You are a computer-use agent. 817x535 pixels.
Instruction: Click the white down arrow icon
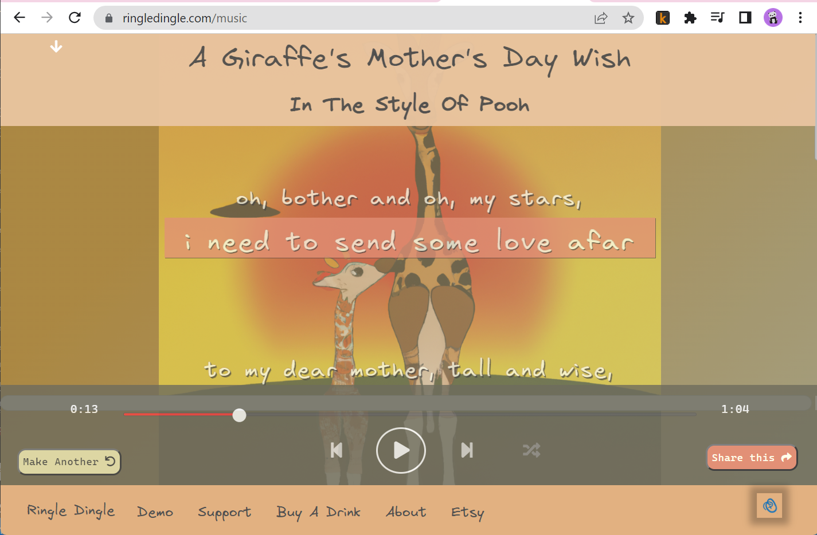56,47
